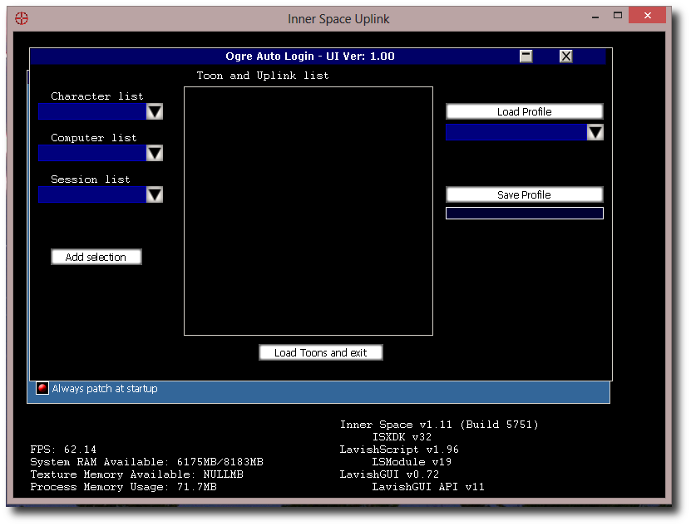The width and height of the screenshot is (691, 526).
Task: Click 'Inner Space v1.11 (Build 5751)' text
Action: tap(439, 425)
